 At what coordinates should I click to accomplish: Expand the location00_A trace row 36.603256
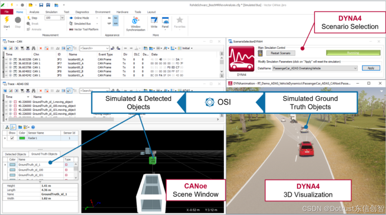[x=10, y=59]
